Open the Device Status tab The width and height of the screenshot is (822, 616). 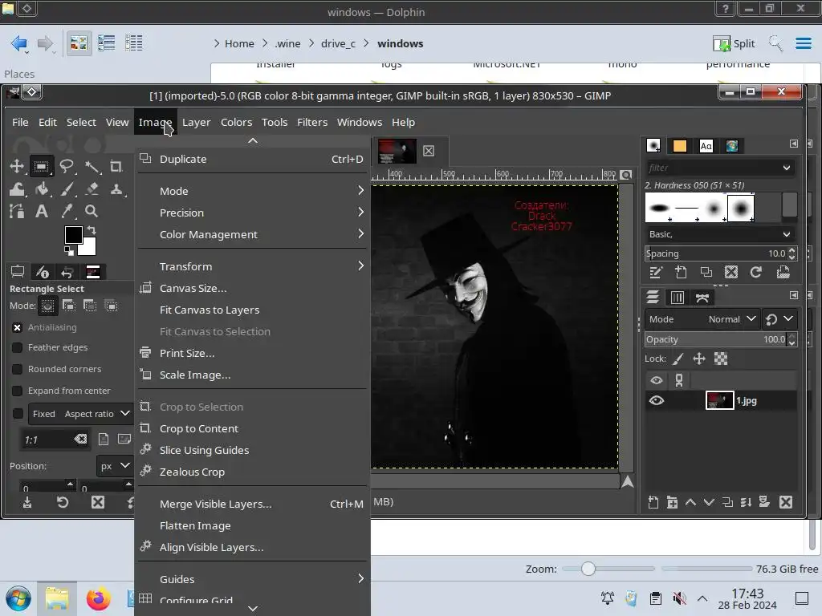(42, 271)
